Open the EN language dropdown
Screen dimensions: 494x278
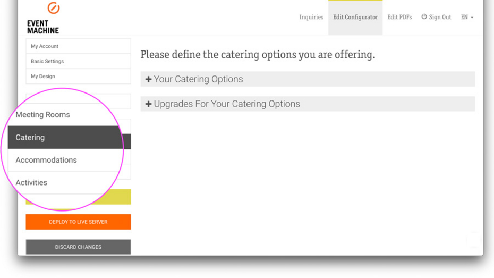point(467,18)
